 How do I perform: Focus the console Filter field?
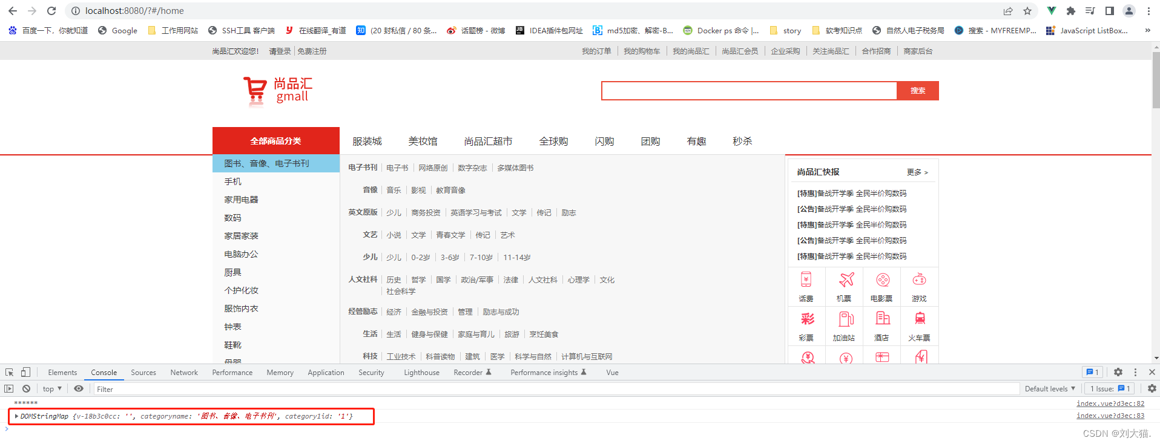click(x=556, y=389)
